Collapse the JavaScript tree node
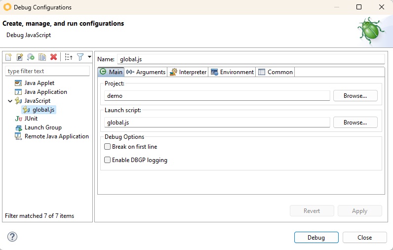The height and width of the screenshot is (250, 393). pos(10,101)
